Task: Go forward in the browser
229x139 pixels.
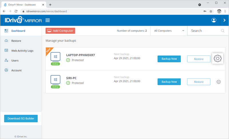Action: click(x=10, y=11)
